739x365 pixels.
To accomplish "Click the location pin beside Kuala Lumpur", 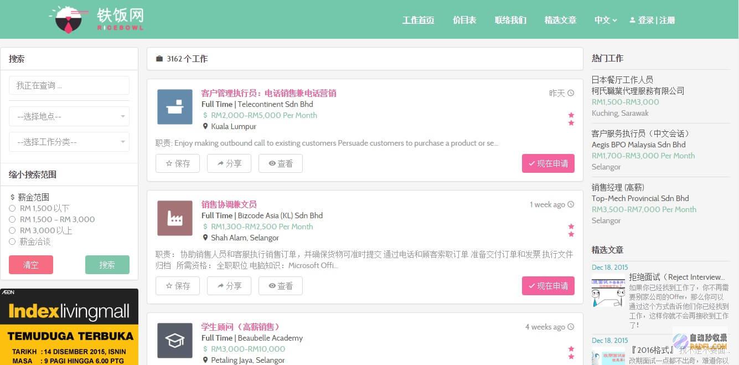I will tap(205, 126).
